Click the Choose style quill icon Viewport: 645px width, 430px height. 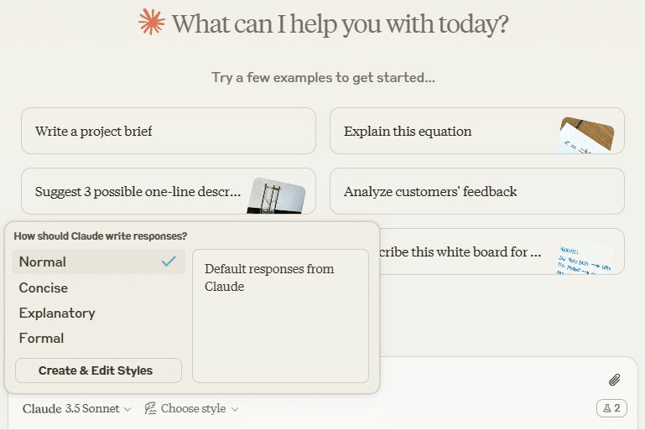pyautogui.click(x=150, y=408)
